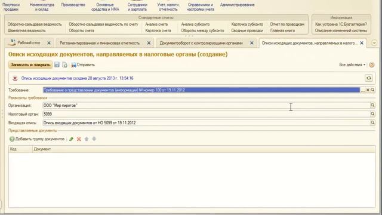
Task: Open the Сводные проводки link
Action: point(247,30)
